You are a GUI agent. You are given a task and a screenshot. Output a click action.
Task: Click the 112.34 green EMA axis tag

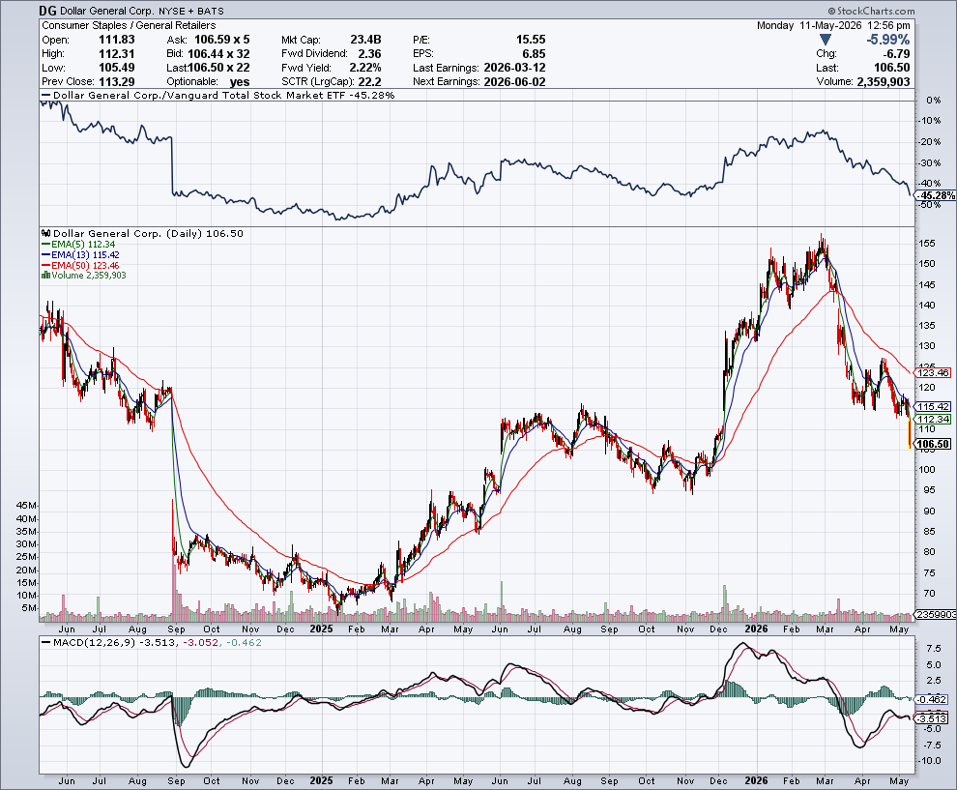[933, 419]
